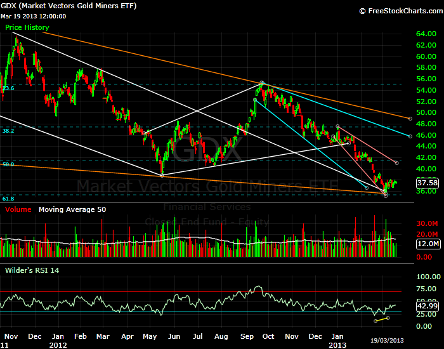Click the 19/03/2013 date label

(387, 340)
